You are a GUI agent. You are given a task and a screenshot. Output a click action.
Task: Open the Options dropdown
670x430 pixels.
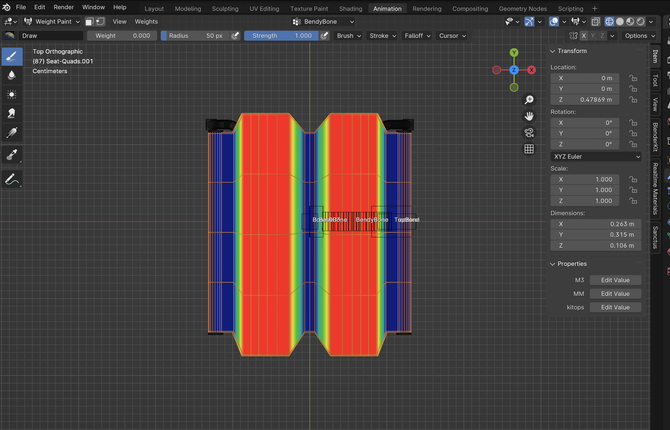(639, 36)
